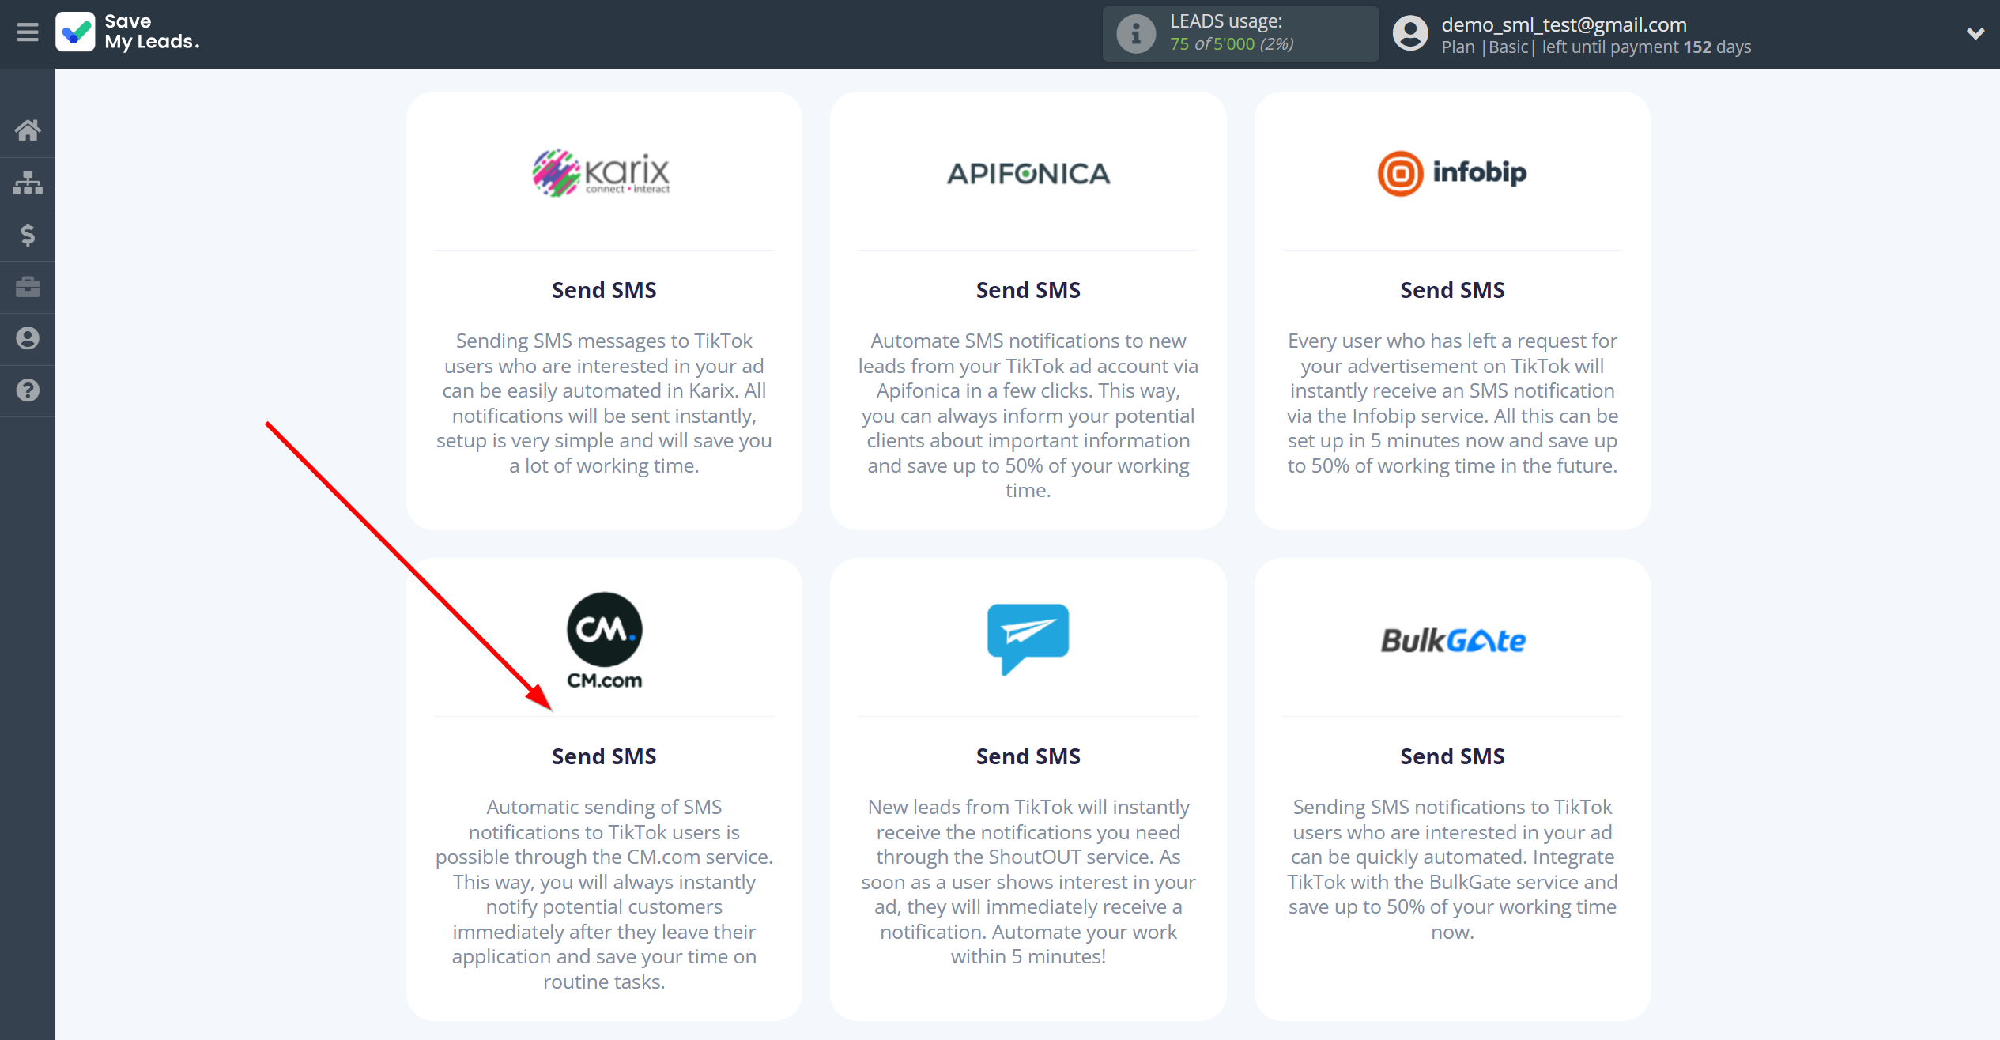Click the CM.com description text
The width and height of the screenshot is (2000, 1040).
pos(604,894)
